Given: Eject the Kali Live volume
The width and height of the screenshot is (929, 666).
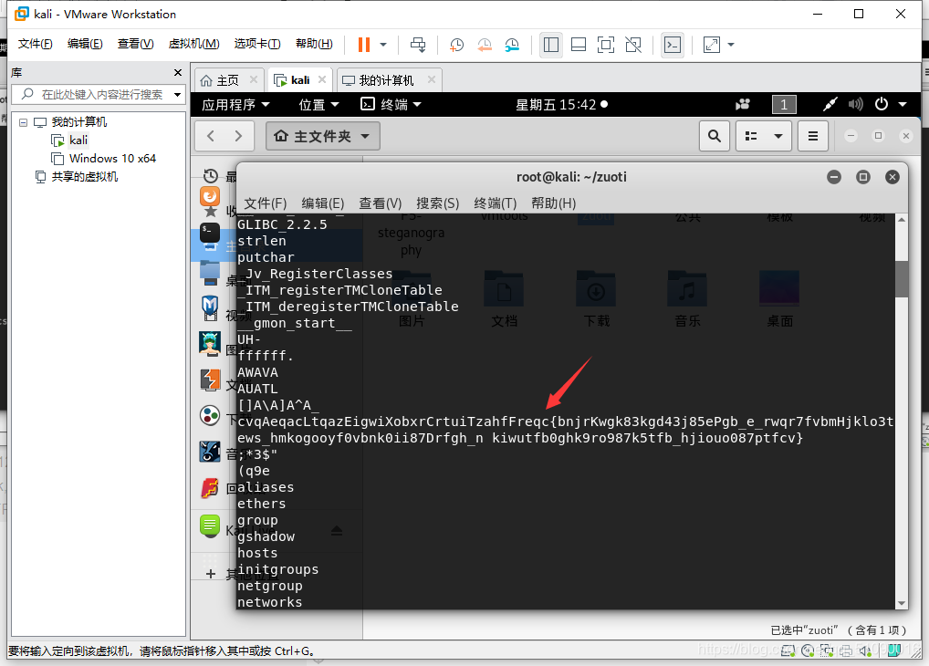Looking at the screenshot, I should [x=337, y=530].
